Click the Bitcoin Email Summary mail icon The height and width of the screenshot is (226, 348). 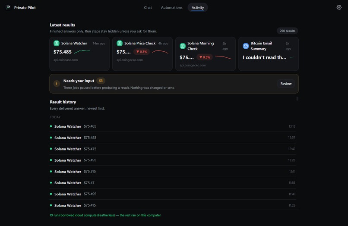[x=246, y=46]
